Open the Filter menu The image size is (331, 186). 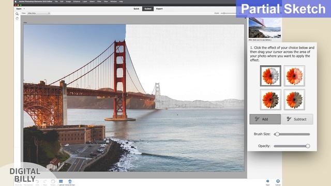tap(99, 2)
